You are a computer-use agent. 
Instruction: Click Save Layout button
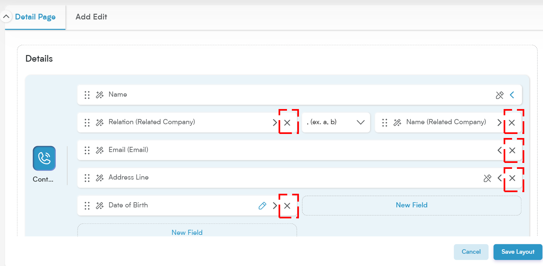(x=518, y=252)
